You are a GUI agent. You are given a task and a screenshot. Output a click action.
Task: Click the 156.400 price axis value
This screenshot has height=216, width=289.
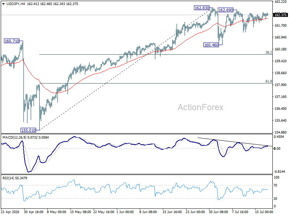281,109
